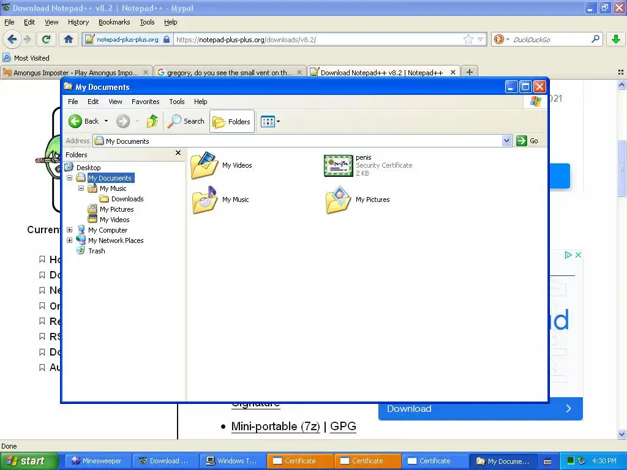The height and width of the screenshot is (470, 627).
Task: Select Desktop in the folder tree
Action: pos(88,168)
